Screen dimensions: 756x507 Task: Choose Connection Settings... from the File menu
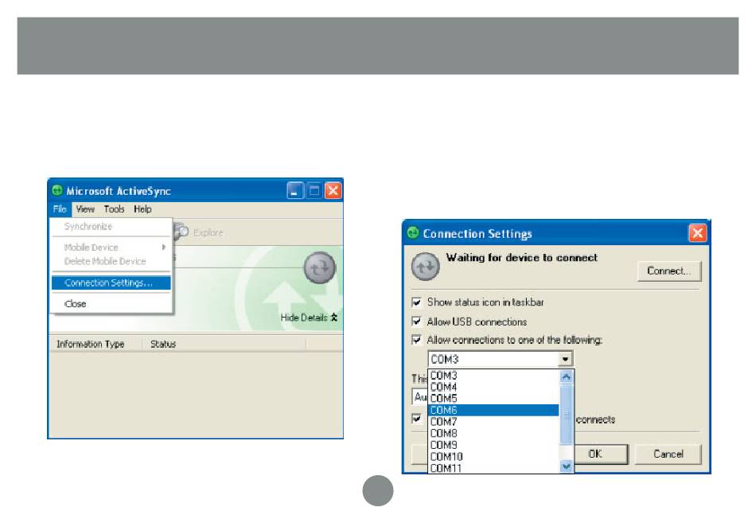pyautogui.click(x=111, y=283)
